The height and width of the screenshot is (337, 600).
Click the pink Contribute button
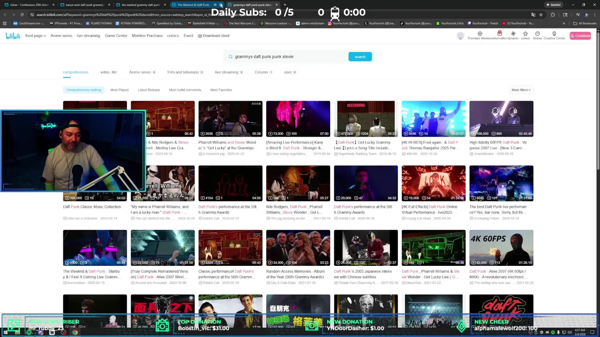coord(580,36)
